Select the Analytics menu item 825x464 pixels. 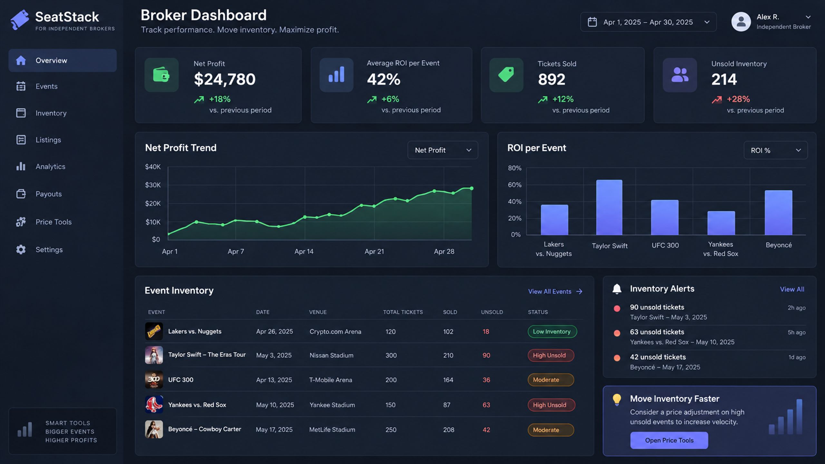click(x=63, y=166)
